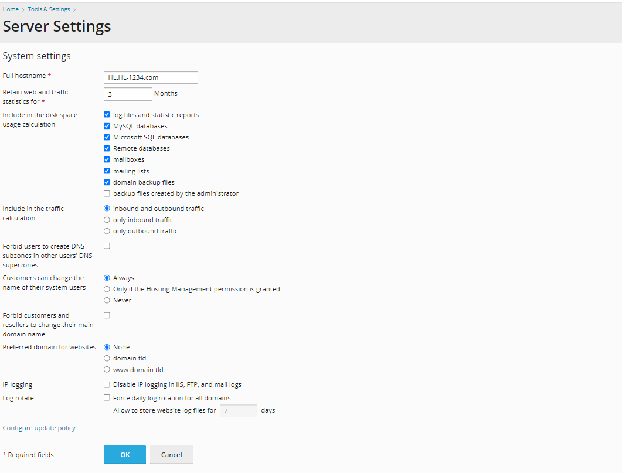The image size is (622, 473).
Task: Uncheck Microsoft SQL databases from disk calculation
Action: pyautogui.click(x=107, y=137)
